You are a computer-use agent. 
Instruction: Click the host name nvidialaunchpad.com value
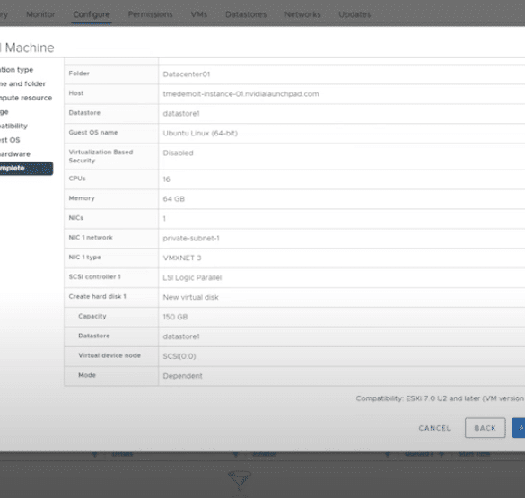click(241, 94)
